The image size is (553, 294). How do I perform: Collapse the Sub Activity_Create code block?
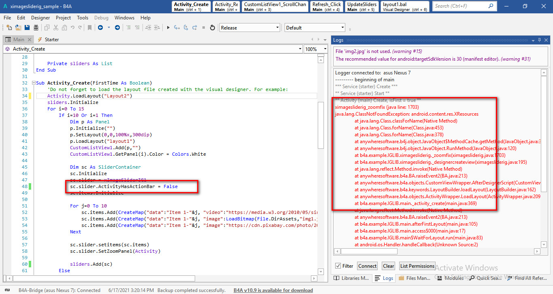33,83
